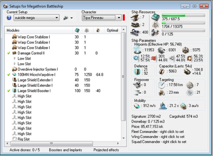Select the first empty High Slot row
Image resolution: width=213 pixels, height=156 pixels.
(63, 96)
